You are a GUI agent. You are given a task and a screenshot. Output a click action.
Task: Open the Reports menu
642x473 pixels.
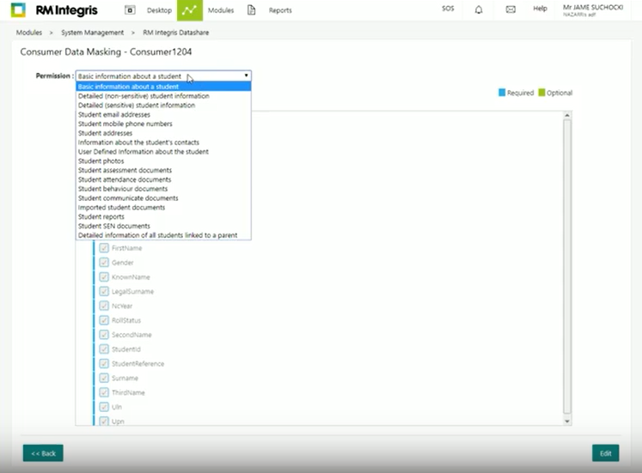click(280, 10)
